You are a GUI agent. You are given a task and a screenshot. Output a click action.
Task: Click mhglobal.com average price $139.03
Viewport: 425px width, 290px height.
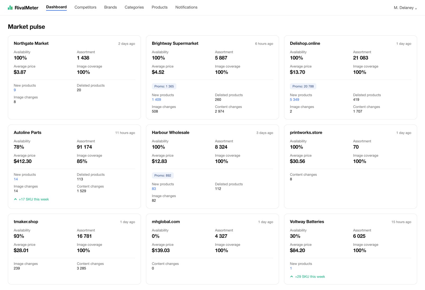[x=161, y=250]
